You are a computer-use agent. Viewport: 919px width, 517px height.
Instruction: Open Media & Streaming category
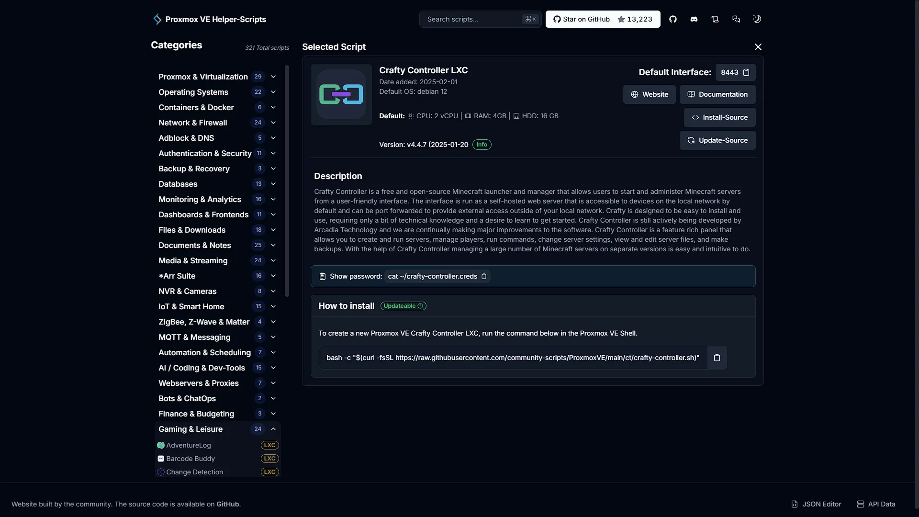pos(218,260)
